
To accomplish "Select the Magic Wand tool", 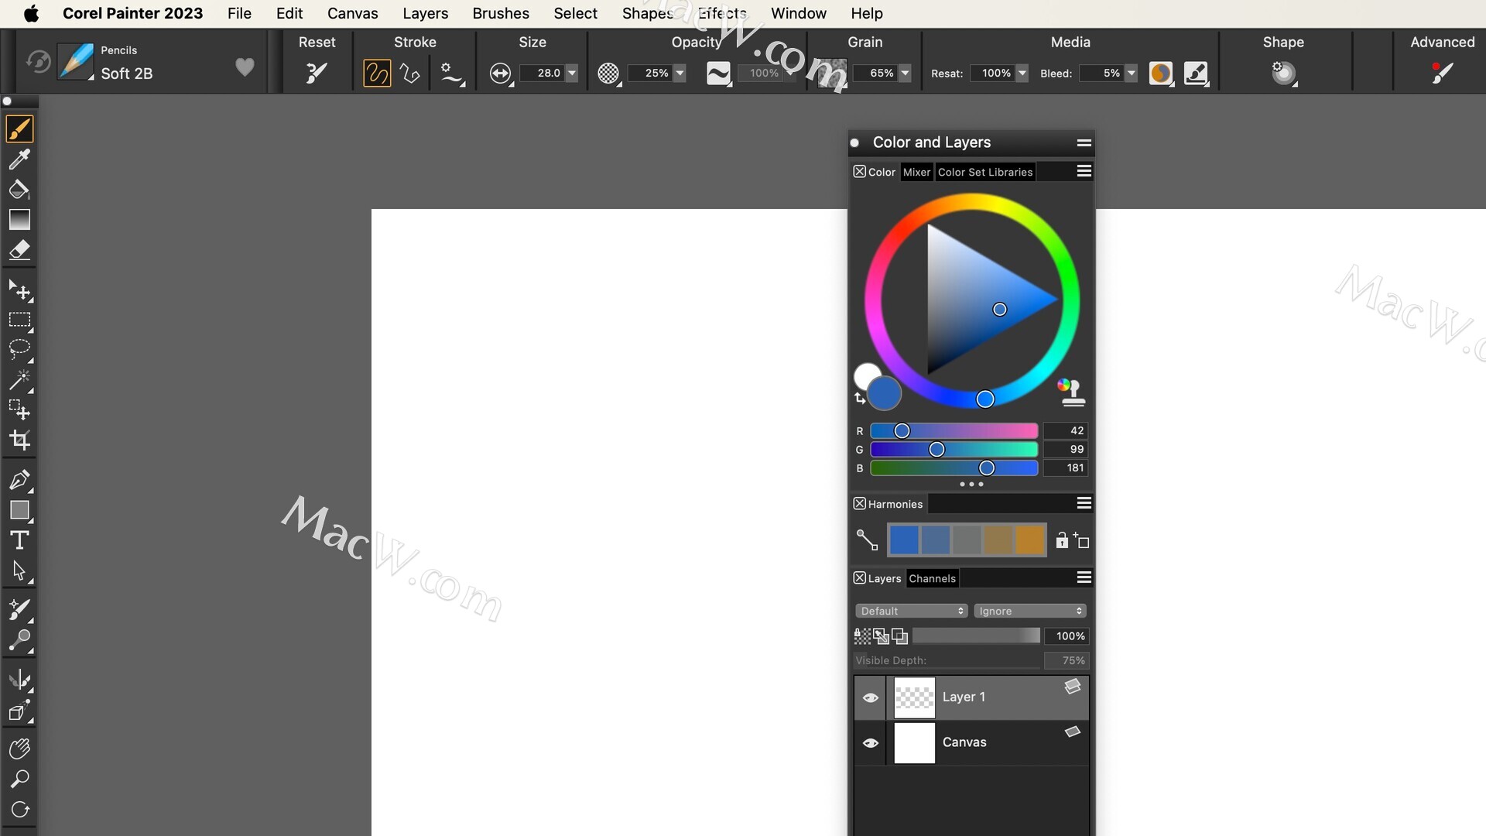I will 19,379.
